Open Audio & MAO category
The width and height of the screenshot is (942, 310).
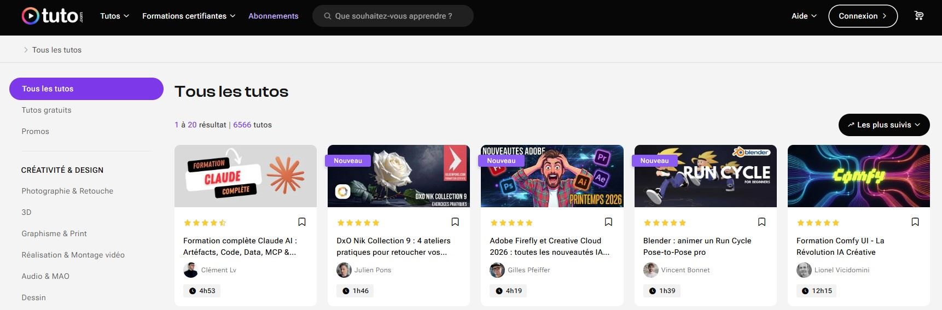click(45, 276)
